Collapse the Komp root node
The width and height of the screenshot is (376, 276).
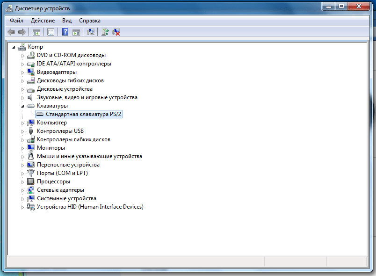tap(14, 47)
